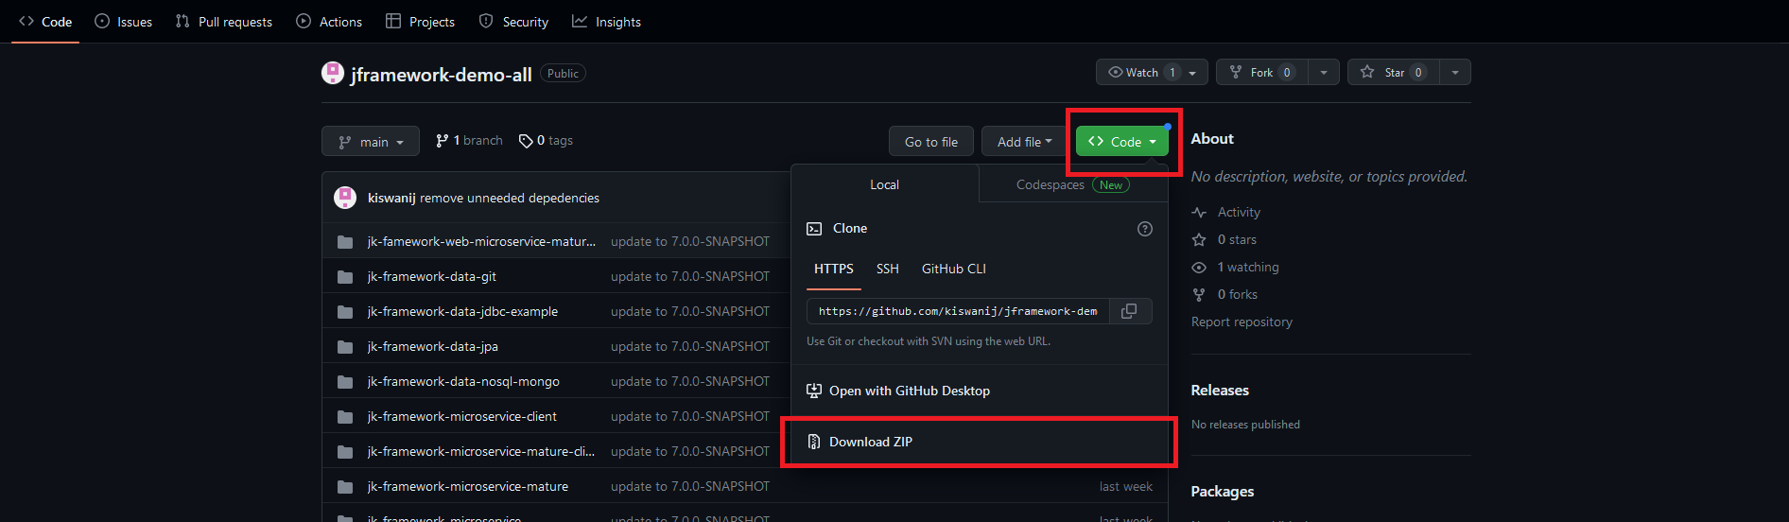1789x522 pixels.
Task: Click the 'last week' timestamp for microservice-mature
Action: click(1126, 486)
